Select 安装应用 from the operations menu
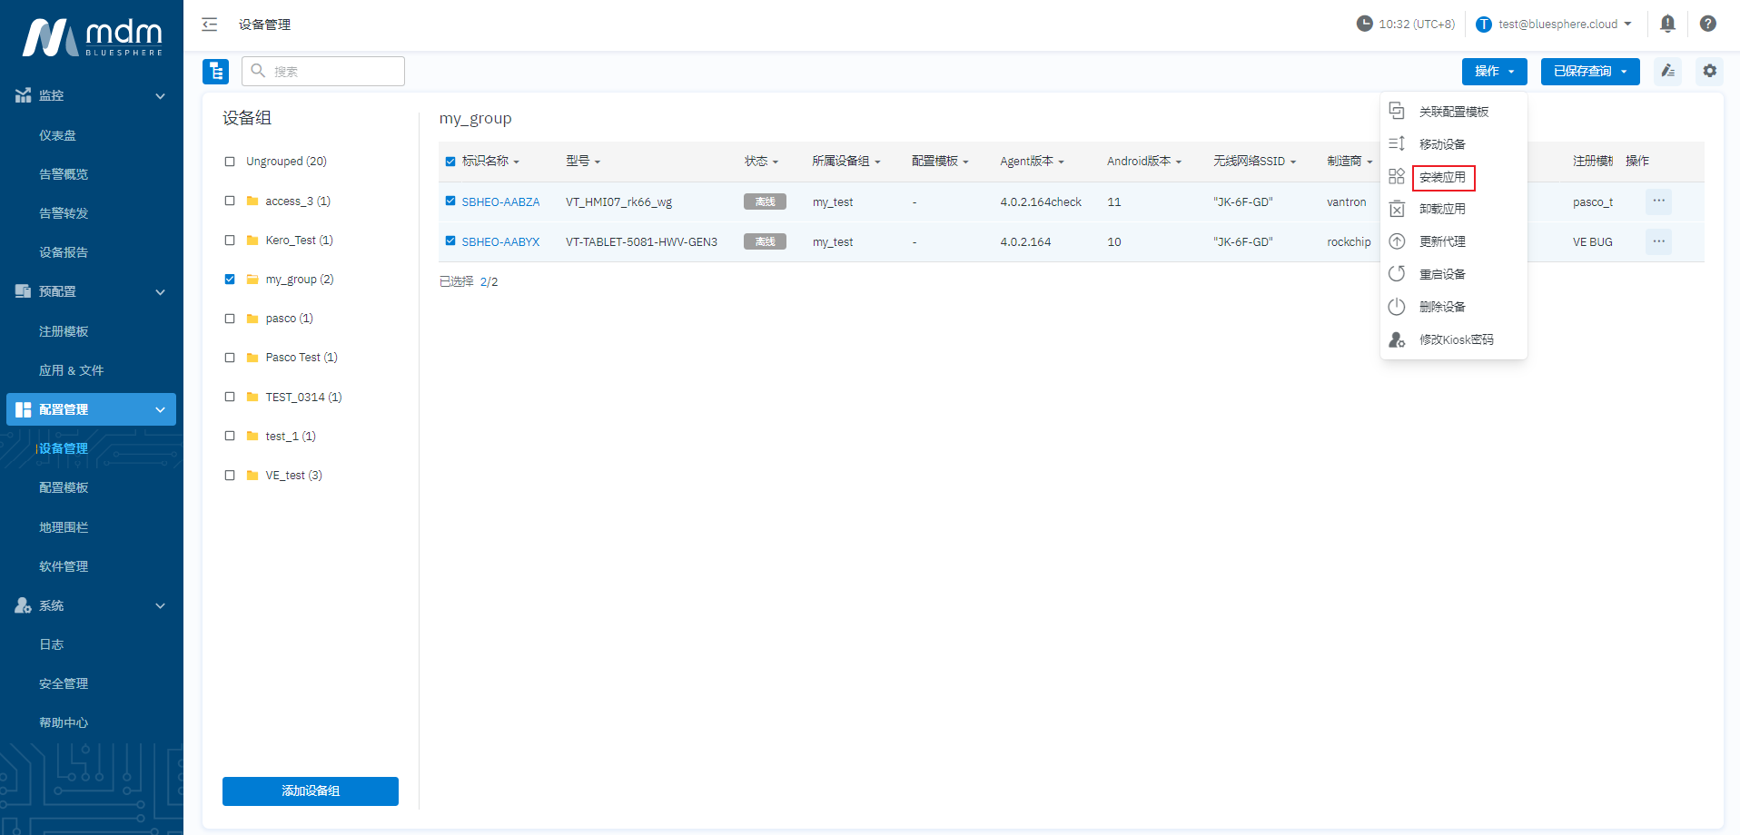Screen dimensions: 1740x835 pyautogui.click(x=1442, y=178)
